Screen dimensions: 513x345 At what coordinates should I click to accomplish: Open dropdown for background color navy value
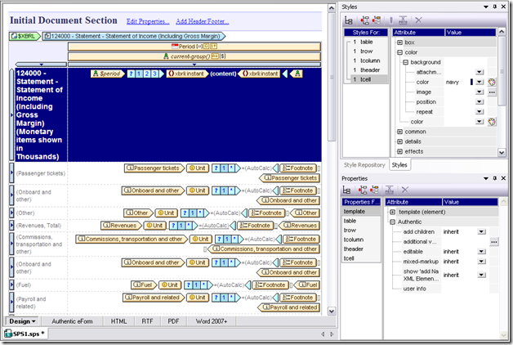click(480, 82)
